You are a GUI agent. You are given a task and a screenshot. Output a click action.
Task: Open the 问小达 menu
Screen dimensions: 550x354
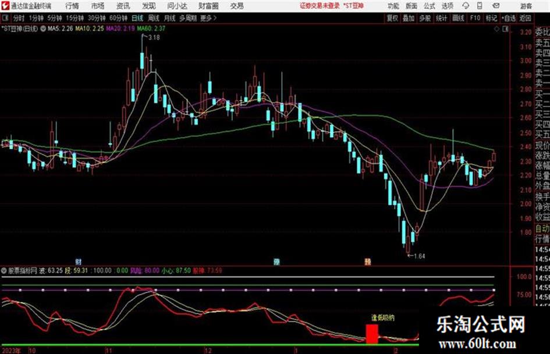[x=177, y=6]
